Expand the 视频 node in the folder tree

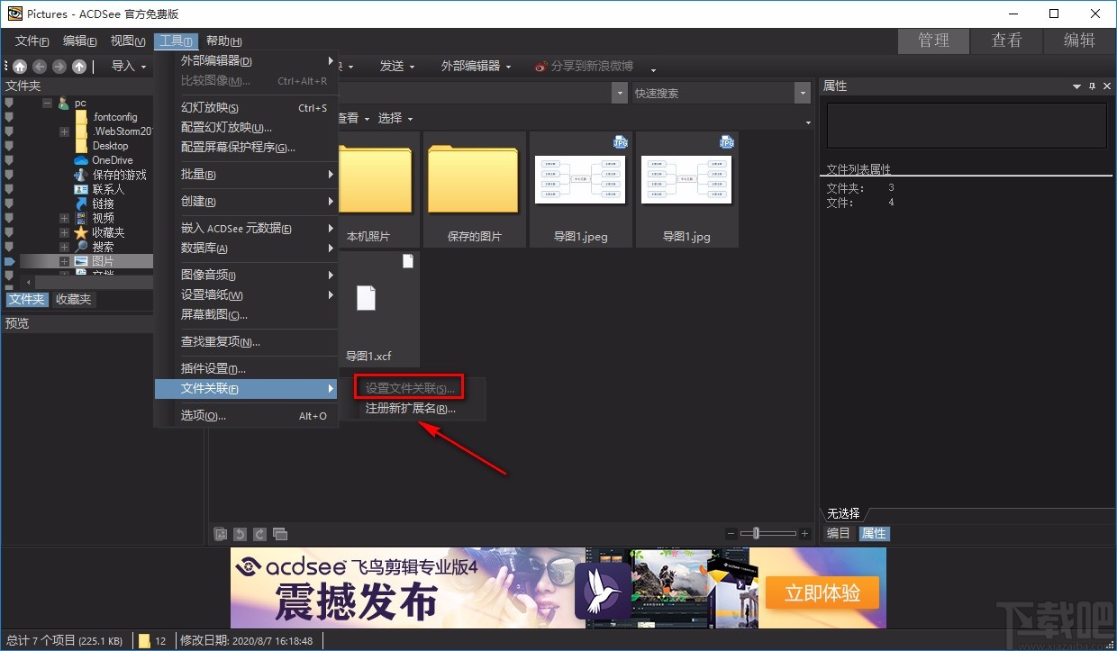pos(63,217)
